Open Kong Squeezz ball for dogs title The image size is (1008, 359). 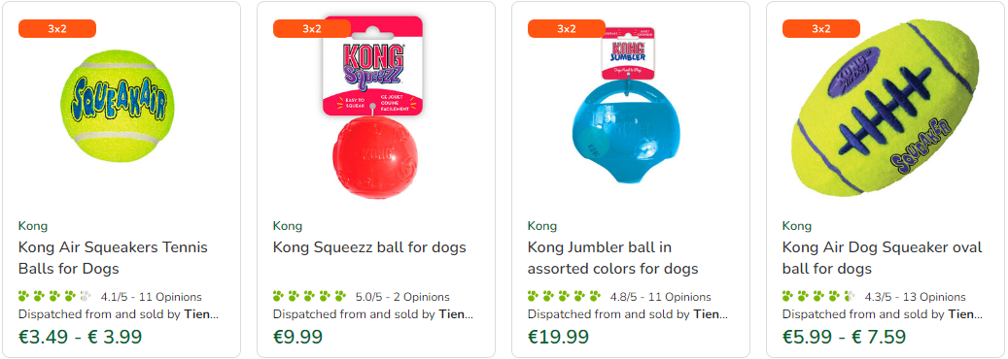click(369, 247)
